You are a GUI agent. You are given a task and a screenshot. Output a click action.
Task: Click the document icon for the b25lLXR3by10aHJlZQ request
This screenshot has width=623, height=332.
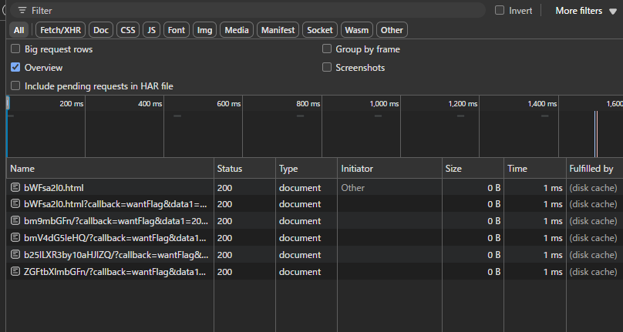pyautogui.click(x=15, y=254)
